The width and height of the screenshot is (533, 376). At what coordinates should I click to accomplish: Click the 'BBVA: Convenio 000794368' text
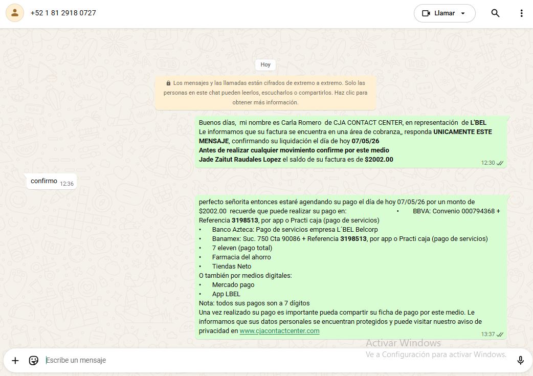pyautogui.click(x=454, y=211)
